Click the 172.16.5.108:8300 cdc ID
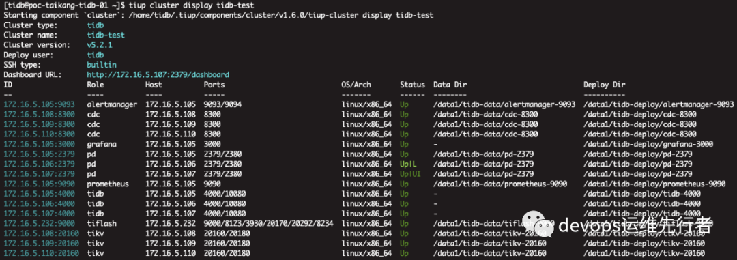The width and height of the screenshot is (737, 260). (x=40, y=114)
